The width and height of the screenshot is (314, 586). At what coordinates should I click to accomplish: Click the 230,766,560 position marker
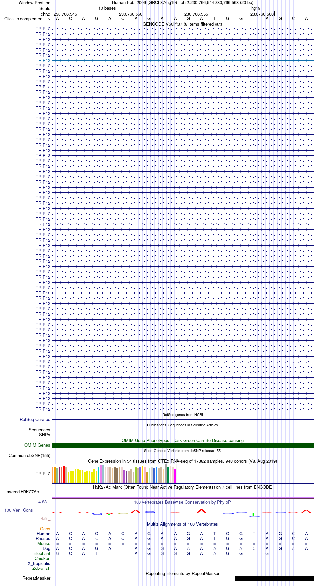262,14
